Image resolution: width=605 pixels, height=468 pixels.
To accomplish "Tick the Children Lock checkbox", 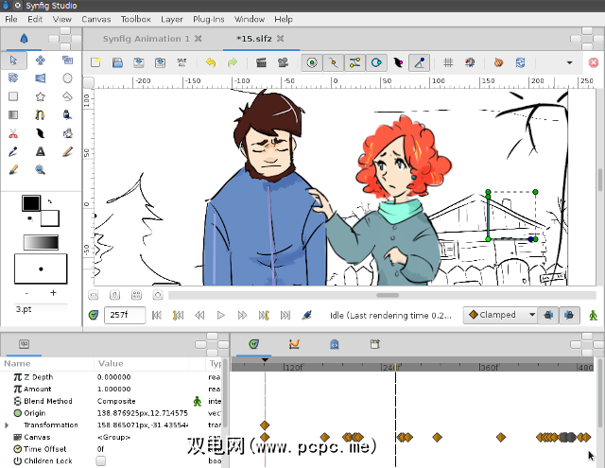I will pyautogui.click(x=101, y=461).
